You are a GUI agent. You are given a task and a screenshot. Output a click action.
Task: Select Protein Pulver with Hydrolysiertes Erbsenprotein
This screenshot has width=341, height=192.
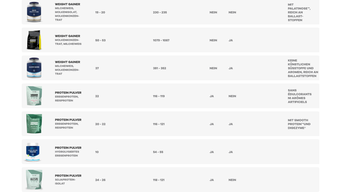pyautogui.click(x=68, y=148)
